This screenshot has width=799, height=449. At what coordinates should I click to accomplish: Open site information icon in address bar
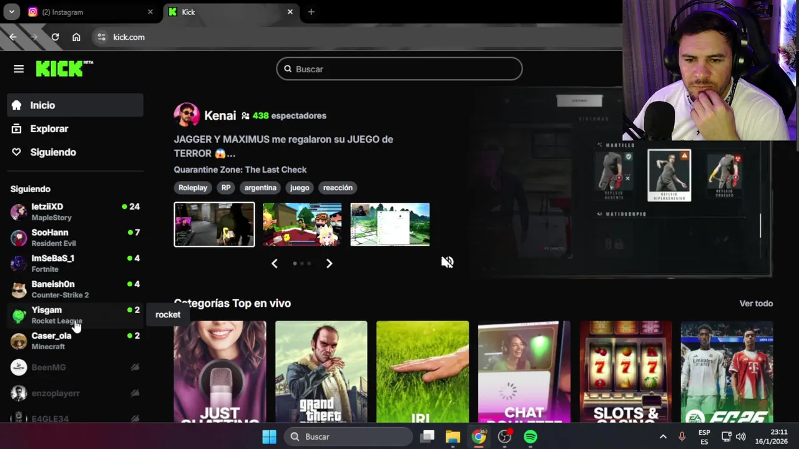coord(102,37)
